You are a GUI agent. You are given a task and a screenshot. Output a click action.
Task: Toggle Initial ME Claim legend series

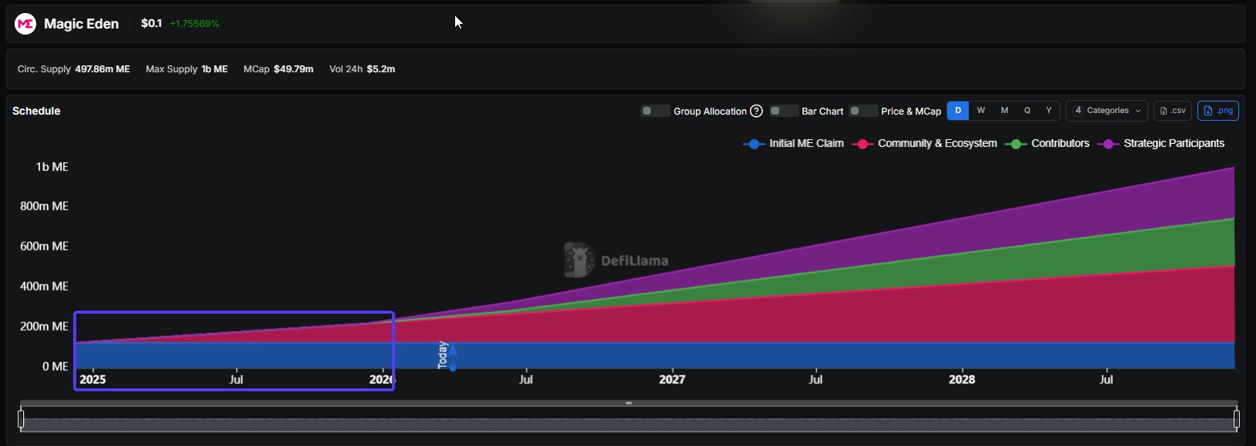793,144
